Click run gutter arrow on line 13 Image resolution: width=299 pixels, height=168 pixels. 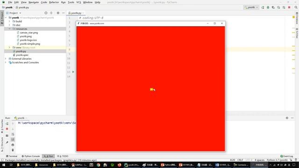pos(73,72)
